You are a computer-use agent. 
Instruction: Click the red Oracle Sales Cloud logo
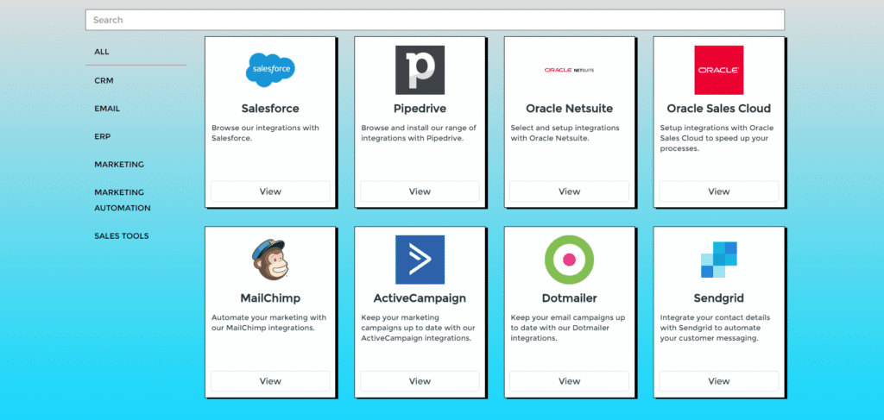[718, 70]
